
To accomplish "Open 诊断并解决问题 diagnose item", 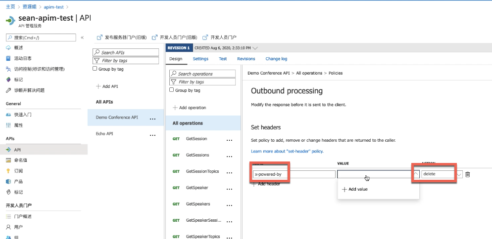I will (x=29, y=90).
